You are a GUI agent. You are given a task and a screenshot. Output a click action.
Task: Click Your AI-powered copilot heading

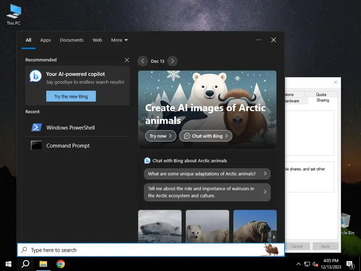click(x=75, y=74)
